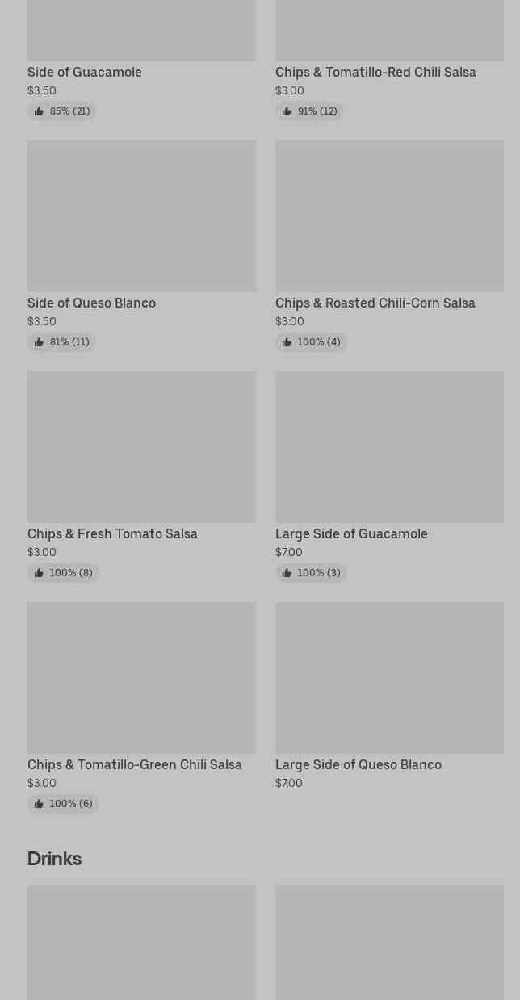The width and height of the screenshot is (520, 1000).
Task: Click thumbs-up icon under Chips & Fresh Tomato Salsa
Action: [x=39, y=573]
